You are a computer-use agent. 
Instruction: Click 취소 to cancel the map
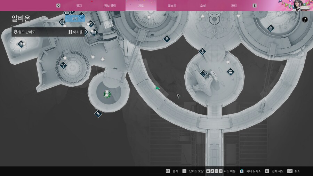tap(294, 171)
